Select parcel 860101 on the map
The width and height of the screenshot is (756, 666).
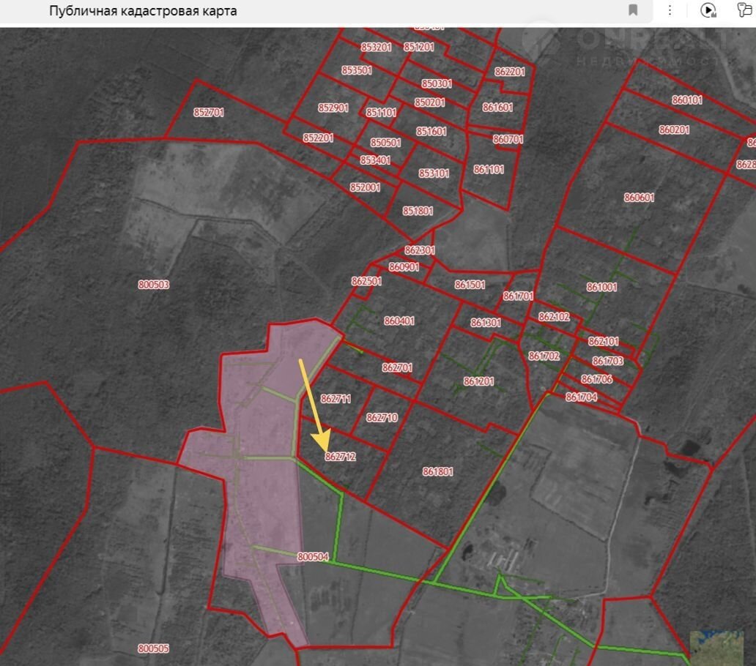click(686, 100)
